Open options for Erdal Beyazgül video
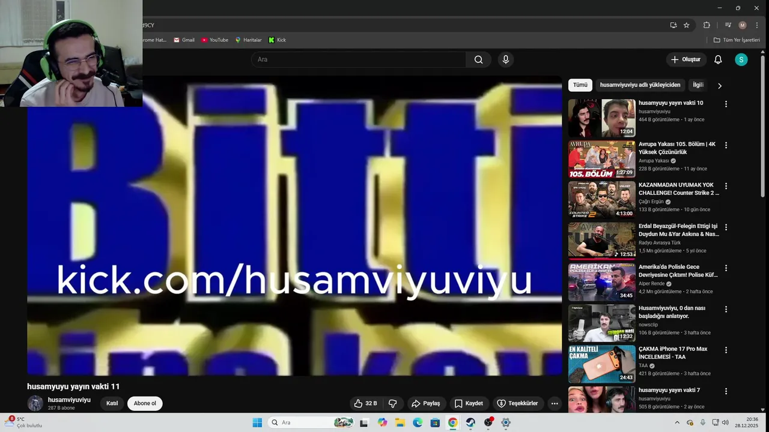The image size is (769, 432). tap(726, 227)
